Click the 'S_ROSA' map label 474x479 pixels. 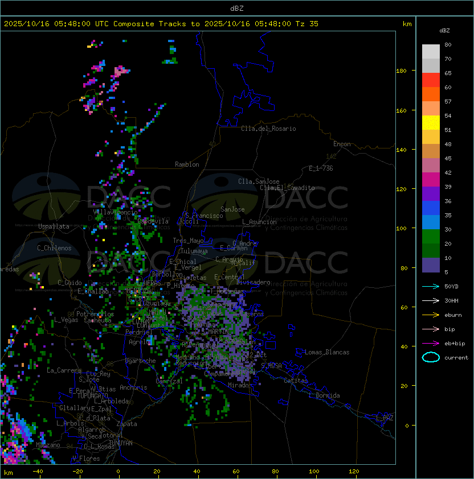tap(271, 366)
